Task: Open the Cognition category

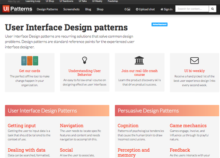Action: 128,126
